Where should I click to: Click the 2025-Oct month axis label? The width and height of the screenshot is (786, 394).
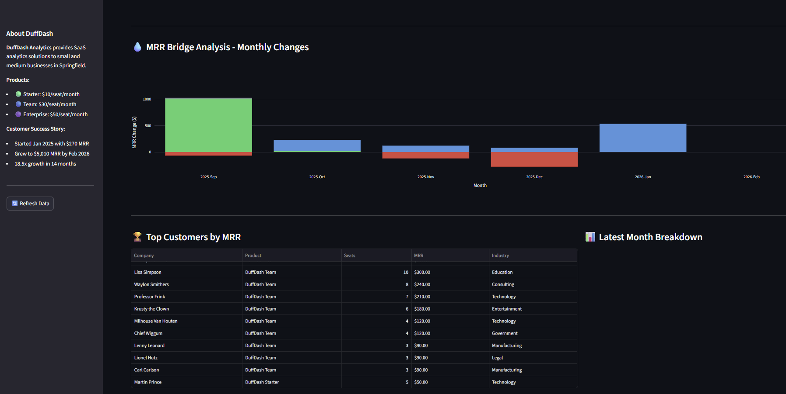pos(317,176)
